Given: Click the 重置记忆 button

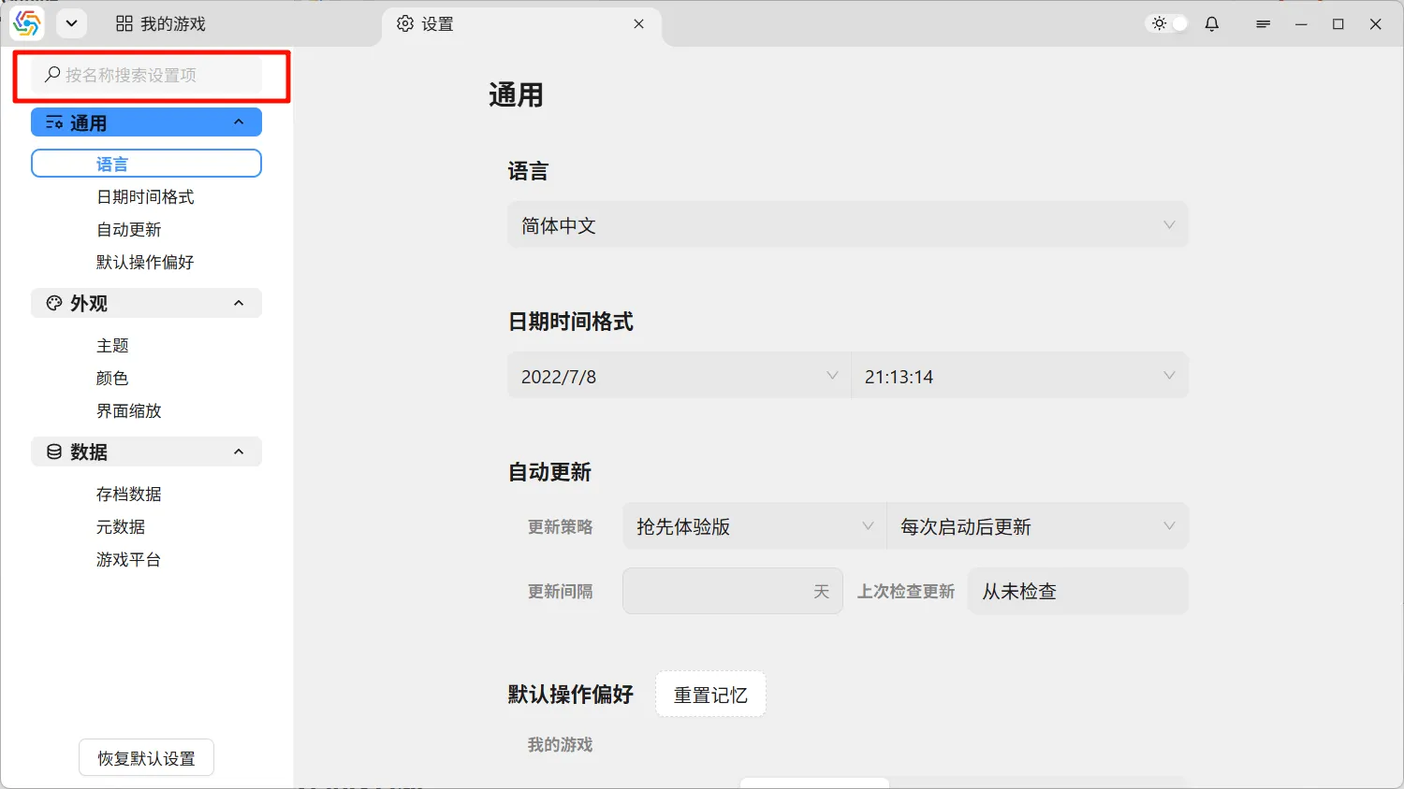Looking at the screenshot, I should [710, 695].
